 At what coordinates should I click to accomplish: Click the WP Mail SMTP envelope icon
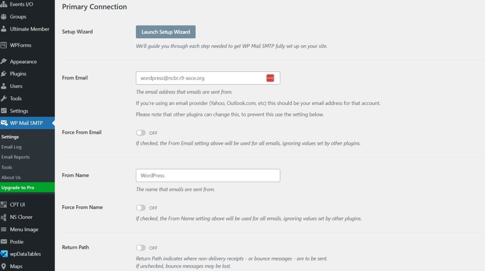click(4, 123)
